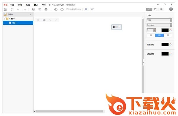178x116 pixels.
Task: Select right text alignment
Action: coord(168,35)
